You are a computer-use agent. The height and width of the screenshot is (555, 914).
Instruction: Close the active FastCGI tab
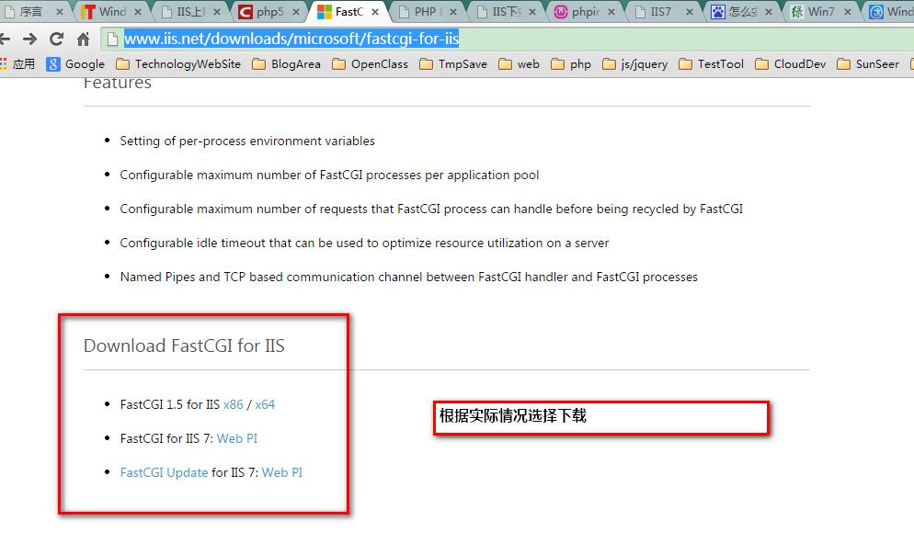[375, 12]
